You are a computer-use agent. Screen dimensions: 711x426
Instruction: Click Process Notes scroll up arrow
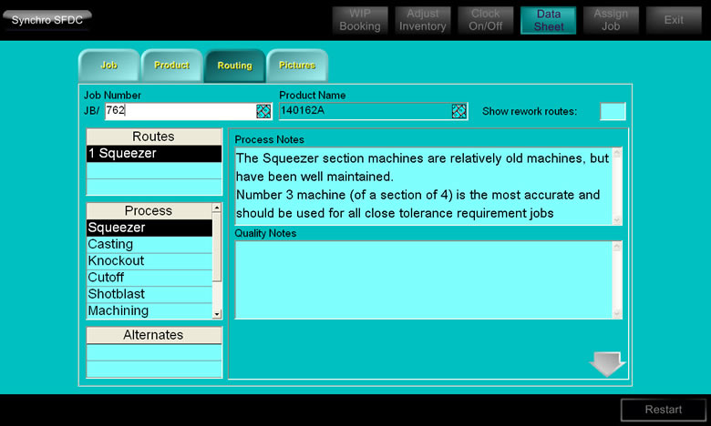(x=617, y=154)
